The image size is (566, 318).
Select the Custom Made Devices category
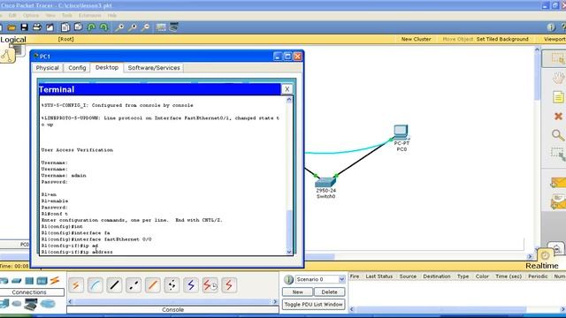(x=31, y=305)
